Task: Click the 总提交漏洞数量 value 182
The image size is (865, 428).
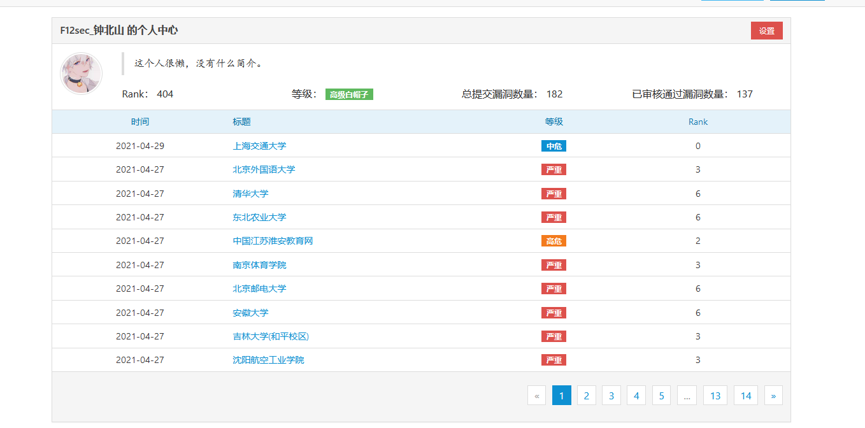Action: [554, 94]
